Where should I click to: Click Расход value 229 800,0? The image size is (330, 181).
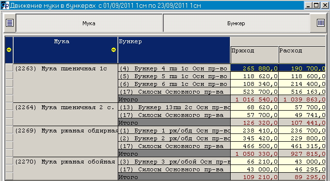tap(302, 138)
